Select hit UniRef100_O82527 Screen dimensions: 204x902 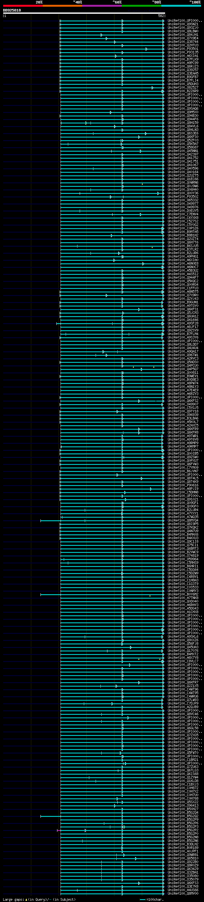click(x=183, y=88)
